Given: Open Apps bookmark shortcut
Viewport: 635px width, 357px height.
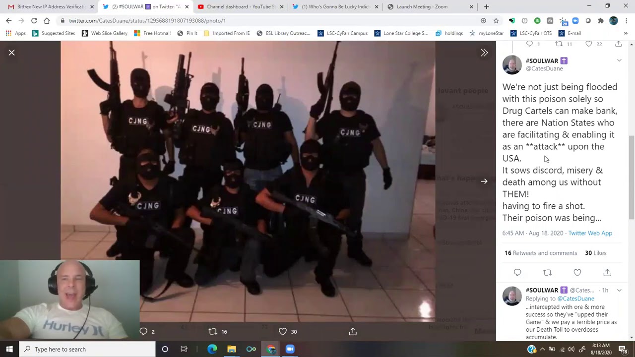Looking at the screenshot, I should click(15, 33).
